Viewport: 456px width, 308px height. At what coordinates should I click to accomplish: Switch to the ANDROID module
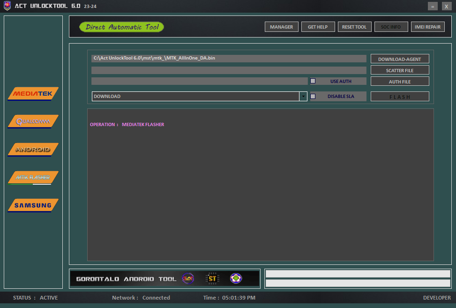coord(32,149)
